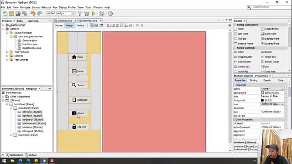This screenshot has height=164, width=292.
Task: Expand the Libraries node
Action: (x=7, y=56)
